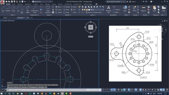Switch to the Annotate ribbon tab
Image resolution: width=169 pixels, height=95 pixels.
pyautogui.click(x=20, y=4)
